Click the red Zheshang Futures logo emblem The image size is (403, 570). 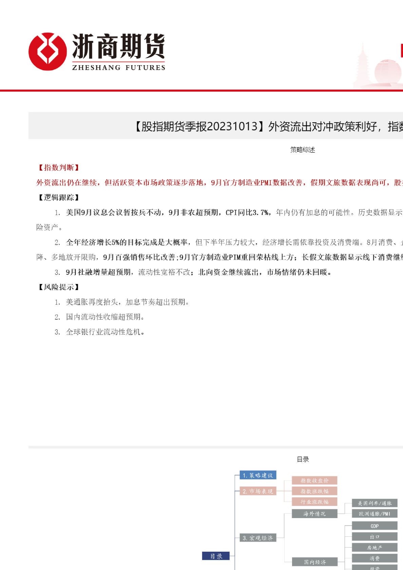(x=47, y=52)
